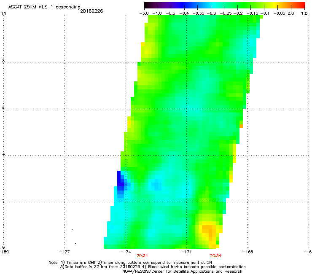Click the "-3.0" color scale label
Viewport: 312px width, 274px height.
click(144, 13)
